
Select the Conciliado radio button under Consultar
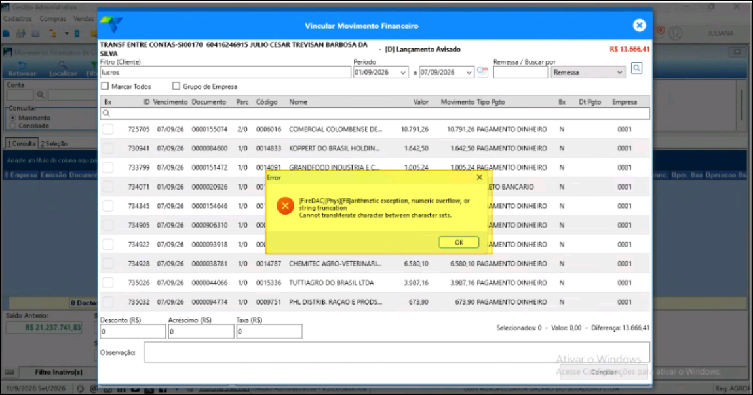[12, 126]
